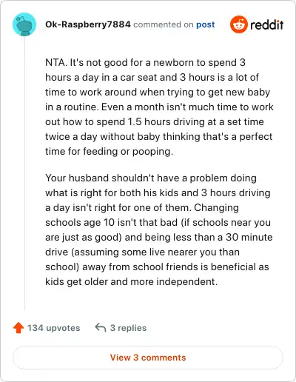Click the Ok-Raspberry7884 Snoo avatar
Viewport: 296px width, 382px height.
(24, 24)
